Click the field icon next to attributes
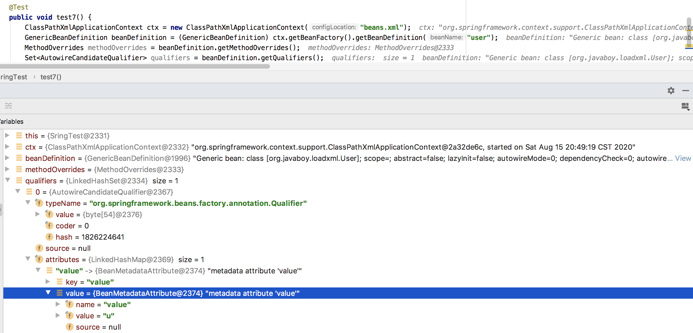The width and height of the screenshot is (693, 333). (x=39, y=259)
